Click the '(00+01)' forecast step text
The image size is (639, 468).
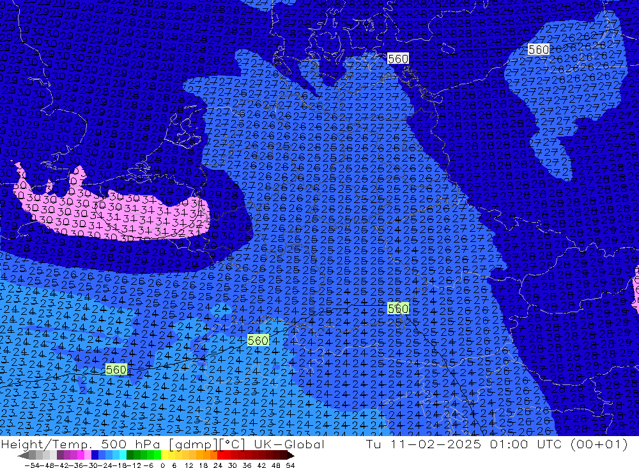click(599, 444)
